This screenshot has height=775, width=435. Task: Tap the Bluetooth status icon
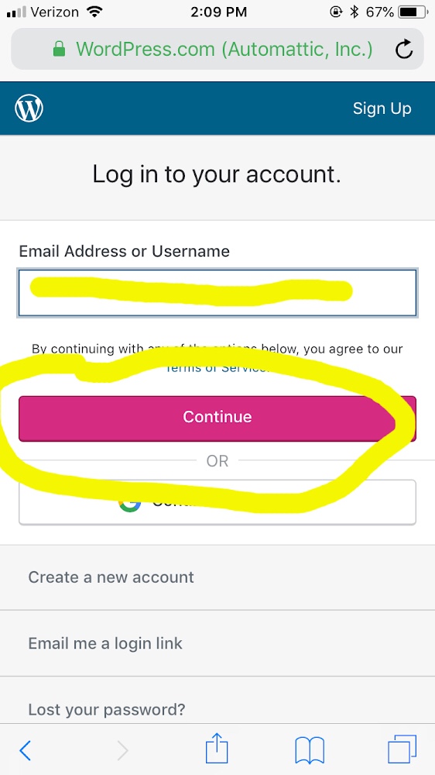click(x=354, y=12)
